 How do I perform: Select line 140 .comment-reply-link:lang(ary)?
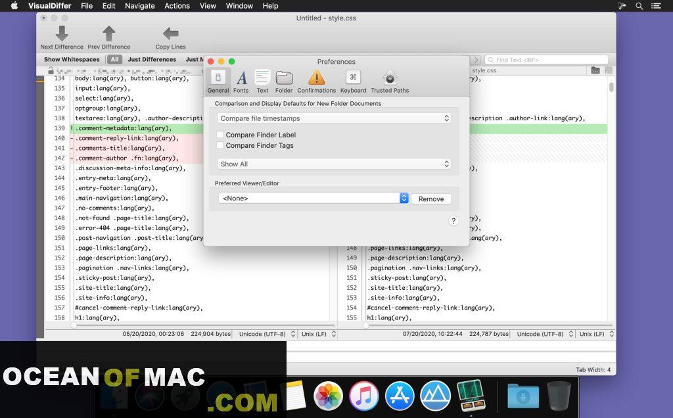(x=128, y=138)
